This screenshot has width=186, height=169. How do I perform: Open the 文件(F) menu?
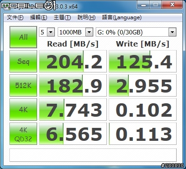click(x=15, y=17)
